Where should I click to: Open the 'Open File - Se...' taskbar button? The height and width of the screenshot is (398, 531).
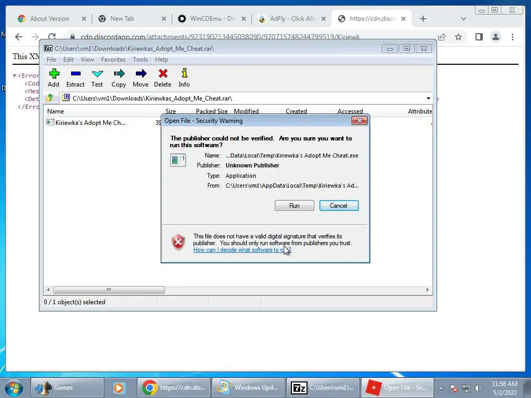point(397,388)
